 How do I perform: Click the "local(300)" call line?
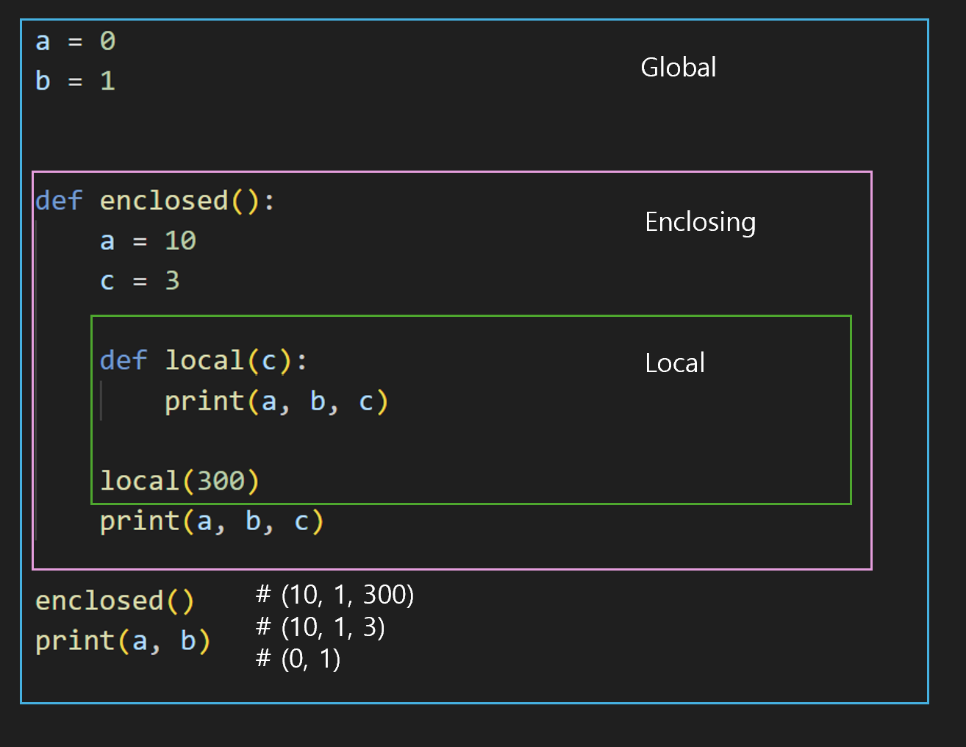coord(179,481)
